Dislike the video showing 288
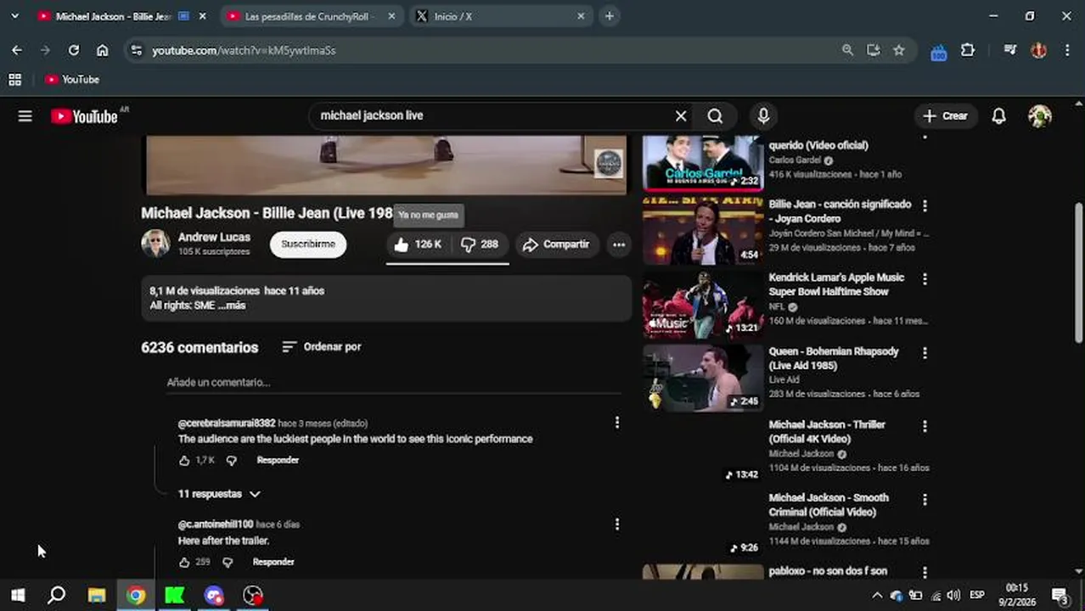The width and height of the screenshot is (1085, 611). click(x=480, y=244)
